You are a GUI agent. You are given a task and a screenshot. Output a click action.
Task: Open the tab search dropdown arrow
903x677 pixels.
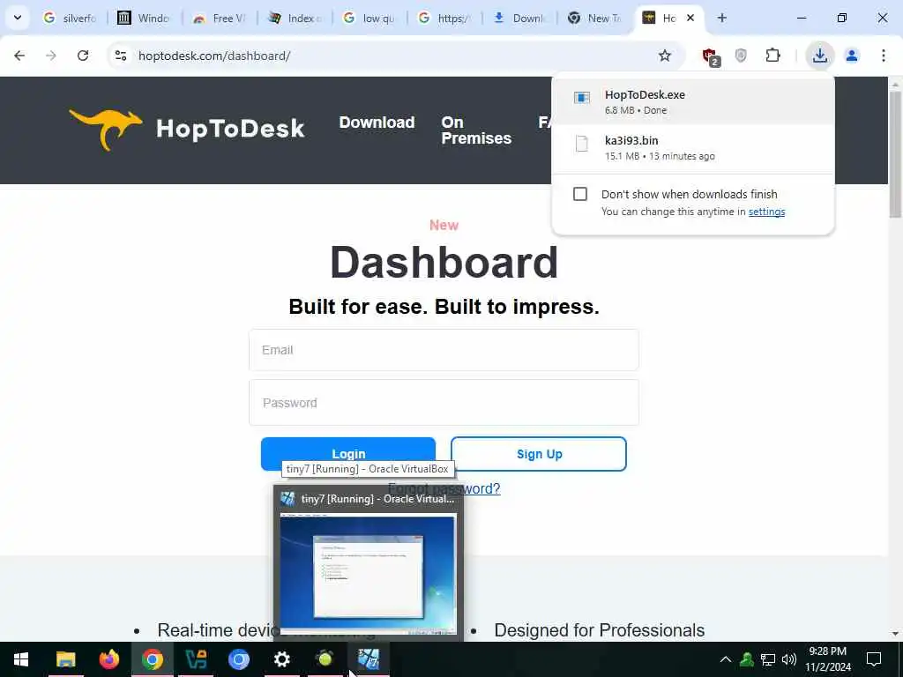(x=18, y=18)
